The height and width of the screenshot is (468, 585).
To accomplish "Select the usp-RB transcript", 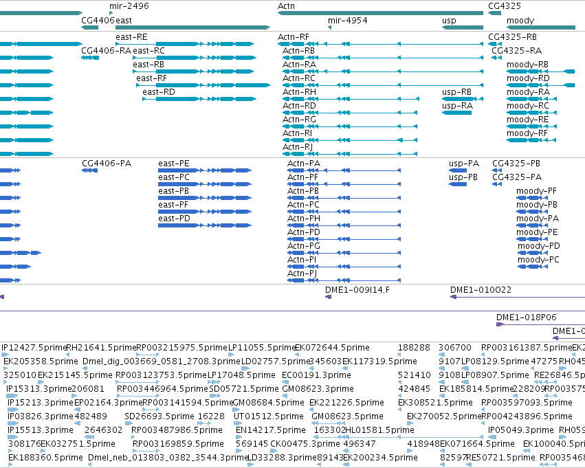I will (x=463, y=99).
